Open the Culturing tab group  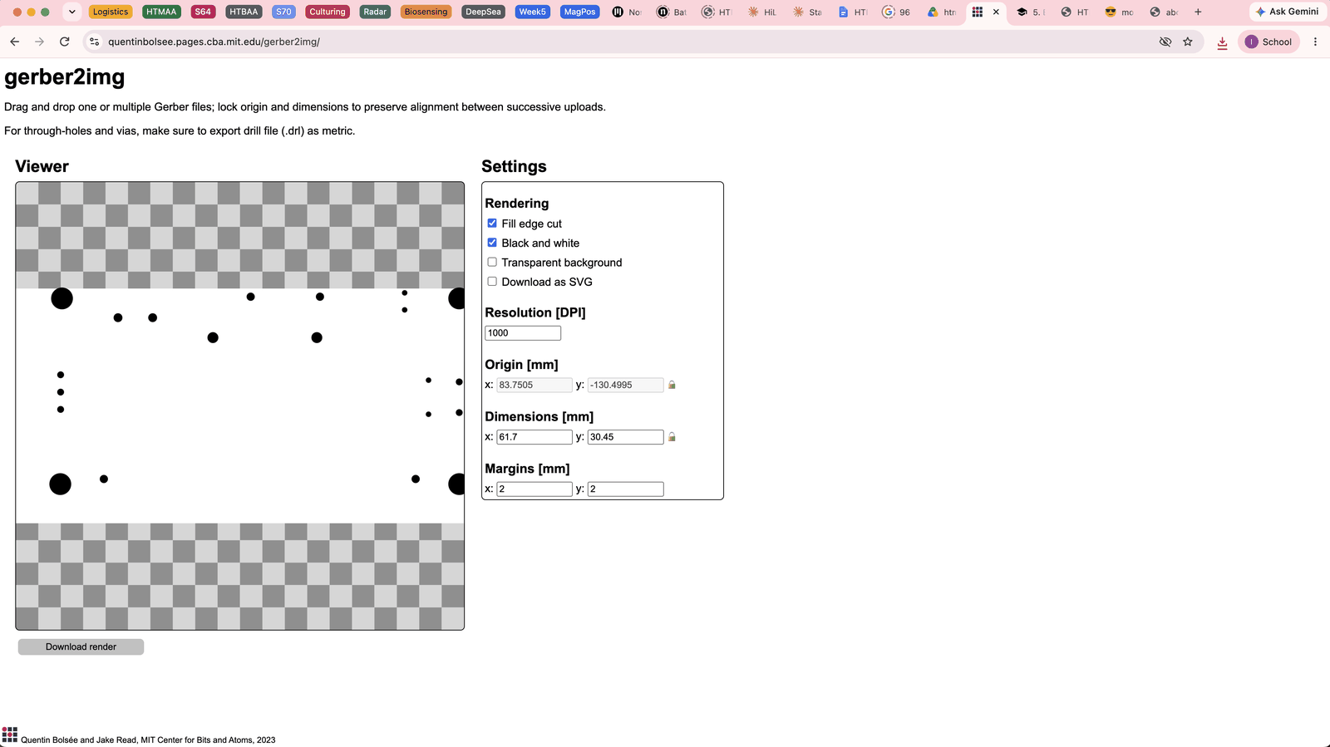[x=328, y=12]
